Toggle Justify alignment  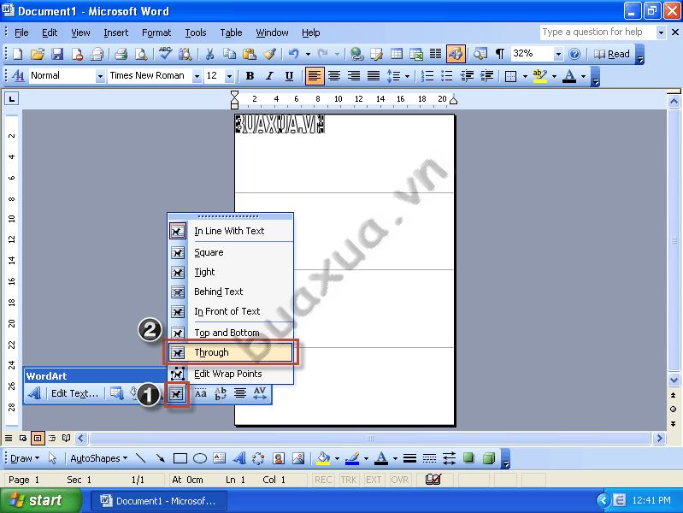(x=374, y=76)
